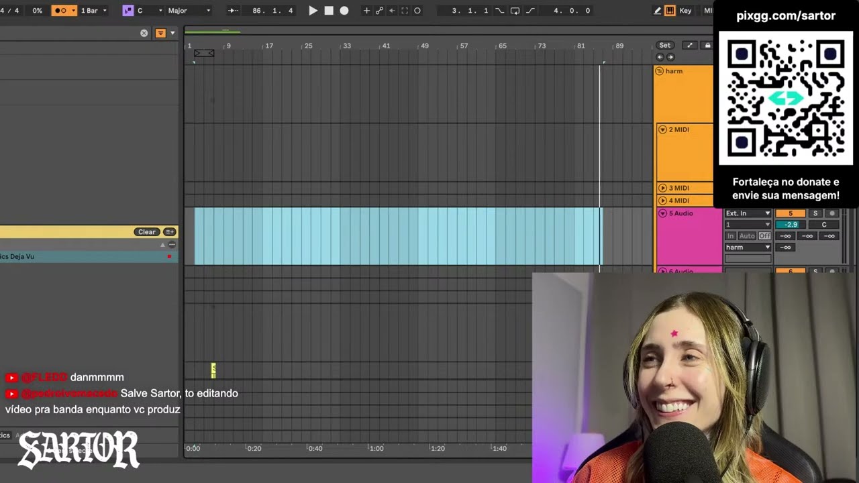Click the three-dots options icon
This screenshot has width=859, height=483.
pyautogui.click(x=172, y=245)
